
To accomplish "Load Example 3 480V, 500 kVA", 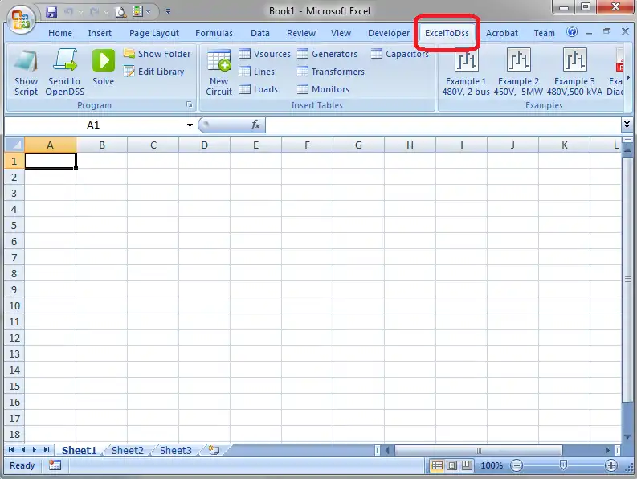I will point(574,72).
